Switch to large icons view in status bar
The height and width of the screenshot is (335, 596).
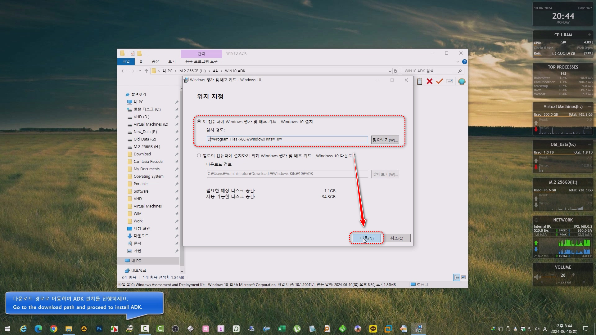click(x=463, y=277)
